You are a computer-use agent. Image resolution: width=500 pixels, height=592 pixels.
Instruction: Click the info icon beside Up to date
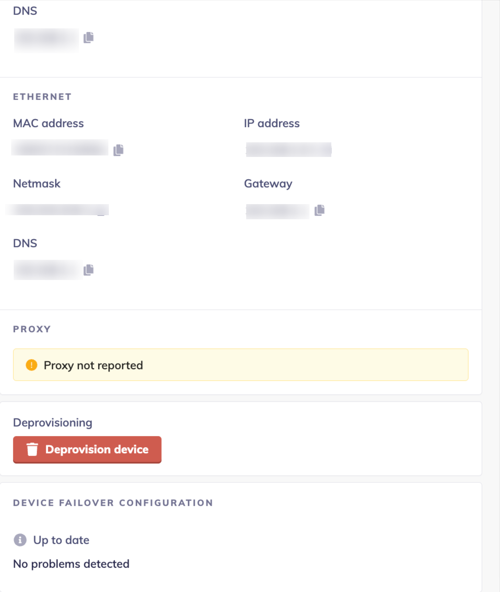(x=20, y=540)
